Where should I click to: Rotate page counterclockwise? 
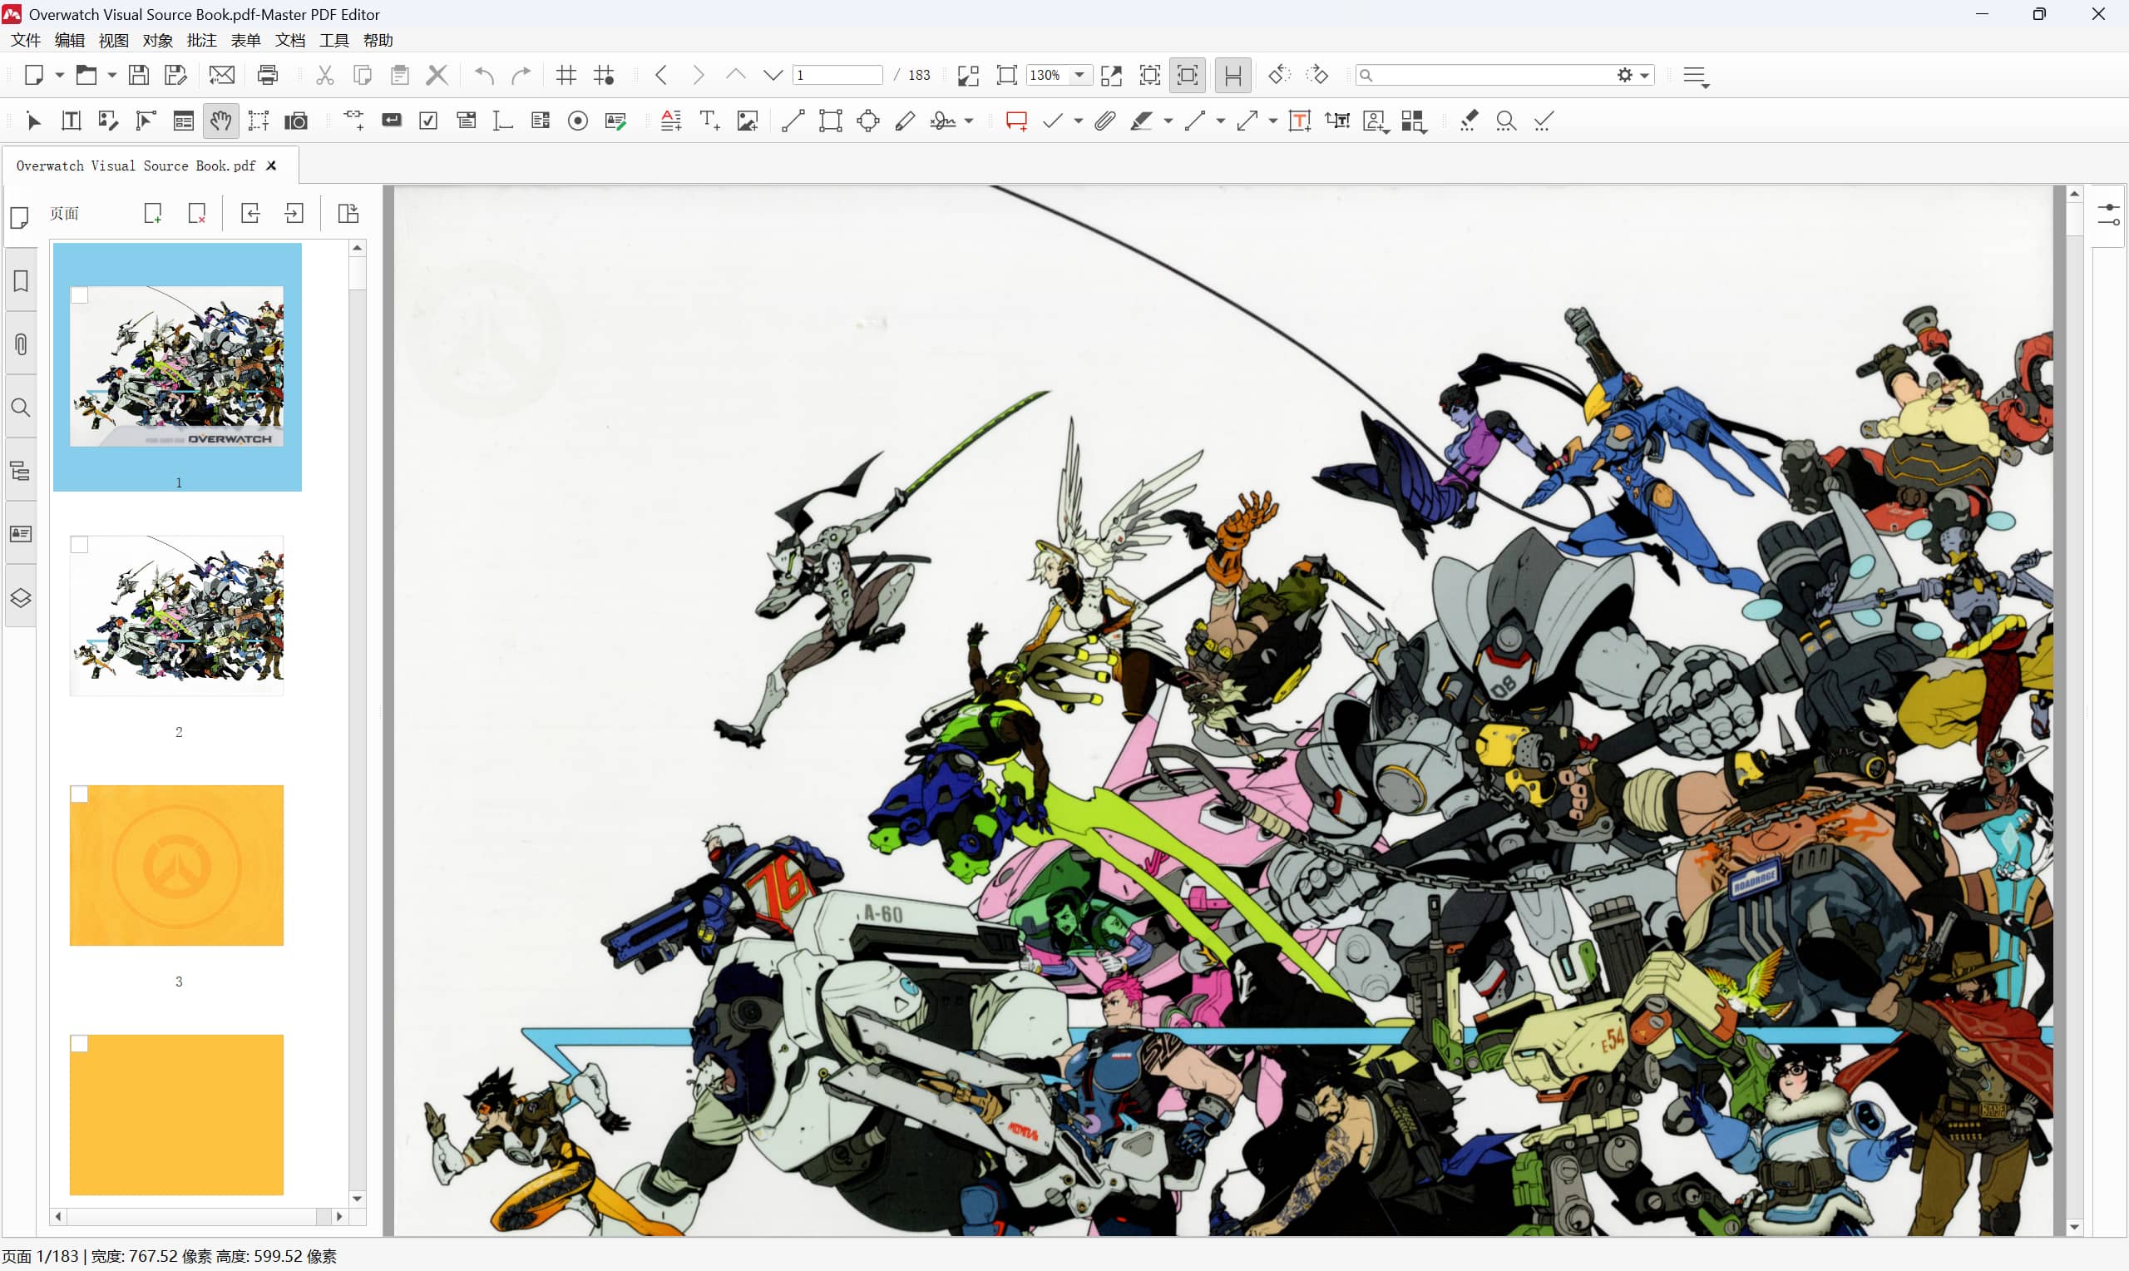[x=1279, y=76]
